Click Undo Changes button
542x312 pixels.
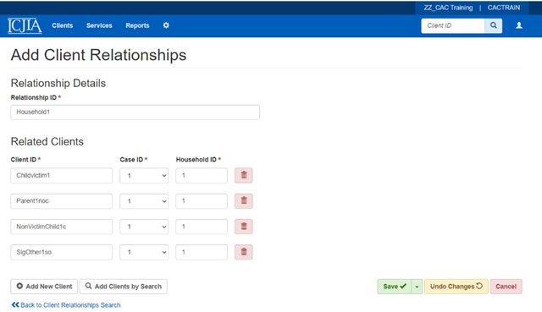click(456, 287)
